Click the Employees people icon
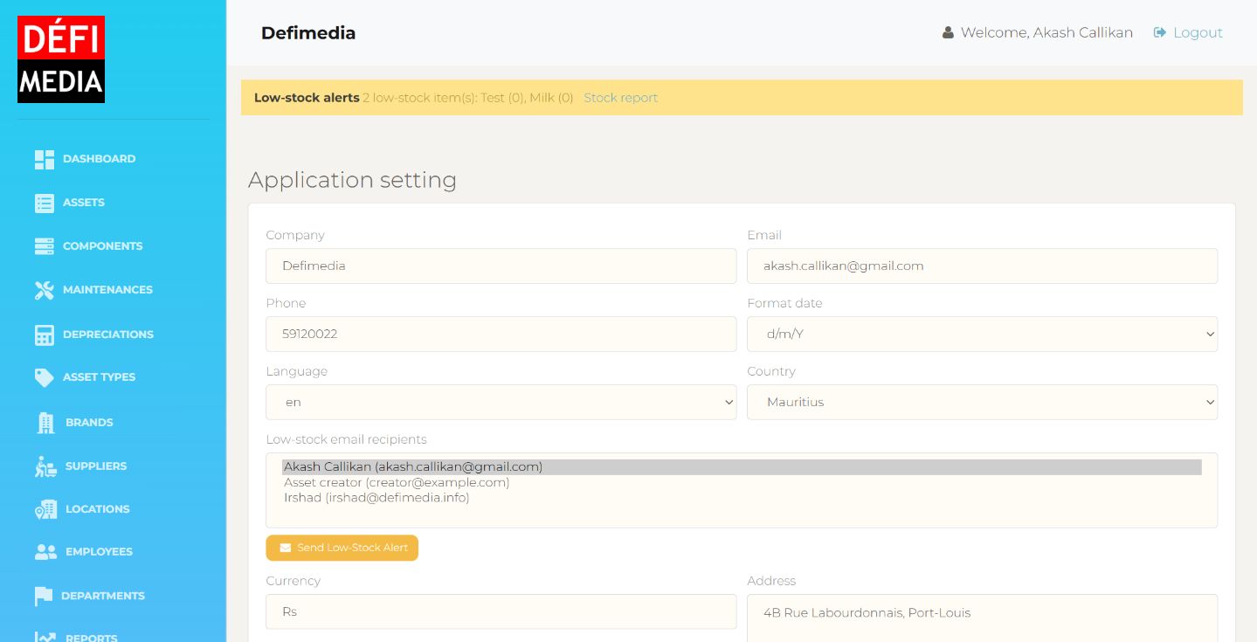Image resolution: width=1257 pixels, height=642 pixels. (x=46, y=552)
